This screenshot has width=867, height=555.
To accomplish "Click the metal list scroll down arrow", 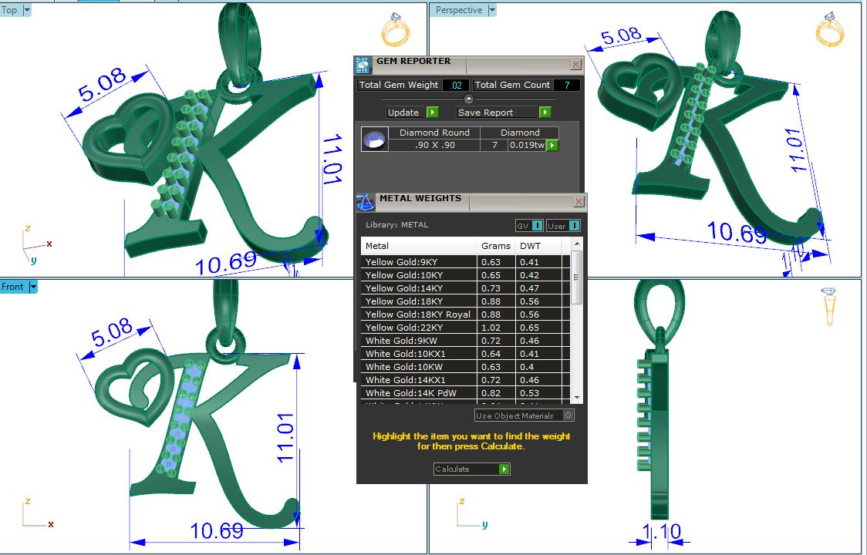I will coord(577,396).
